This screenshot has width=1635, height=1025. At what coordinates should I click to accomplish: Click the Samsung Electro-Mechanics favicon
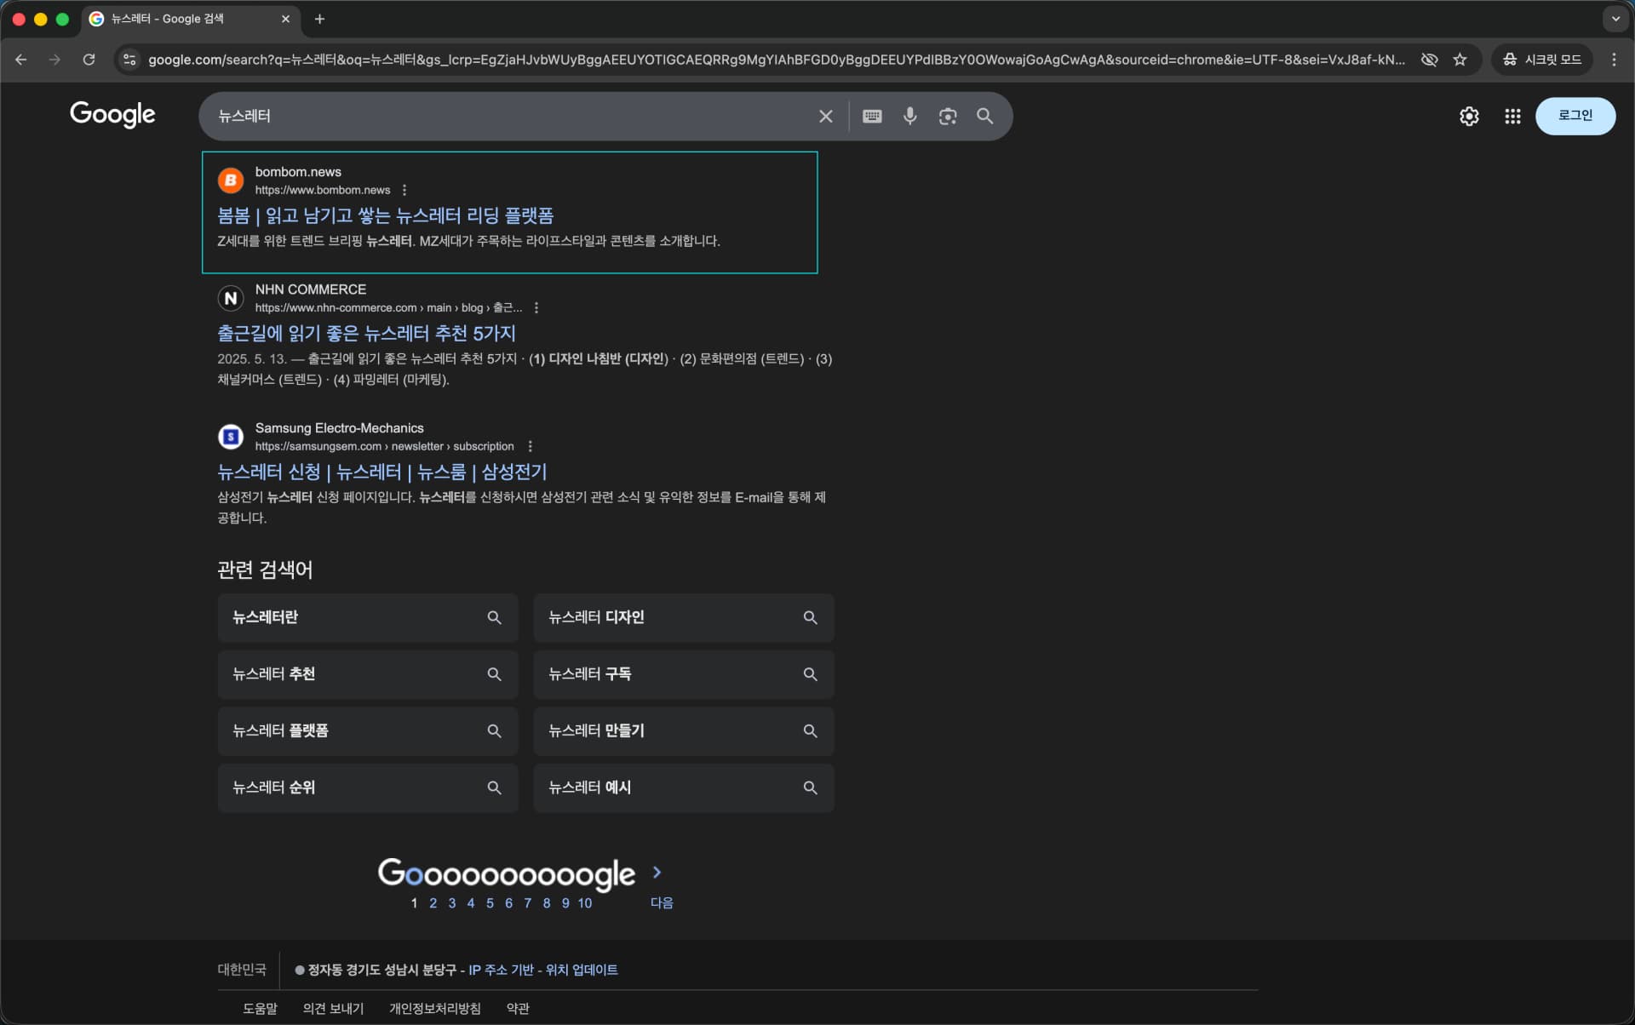pos(231,437)
